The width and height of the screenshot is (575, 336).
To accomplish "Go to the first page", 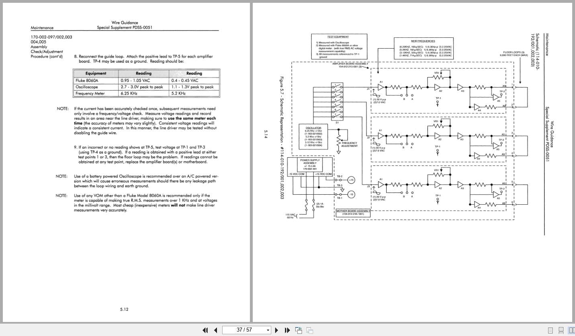I will pos(205,330).
